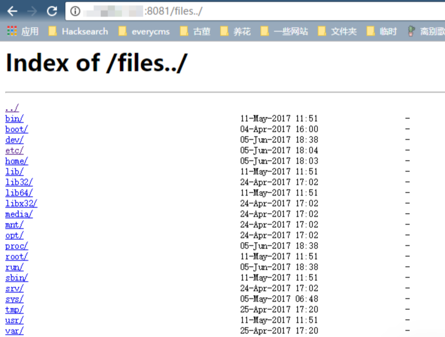Click the forward navigation arrow
Image resolution: width=445 pixels, height=337 pixels.
pyautogui.click(x=32, y=11)
